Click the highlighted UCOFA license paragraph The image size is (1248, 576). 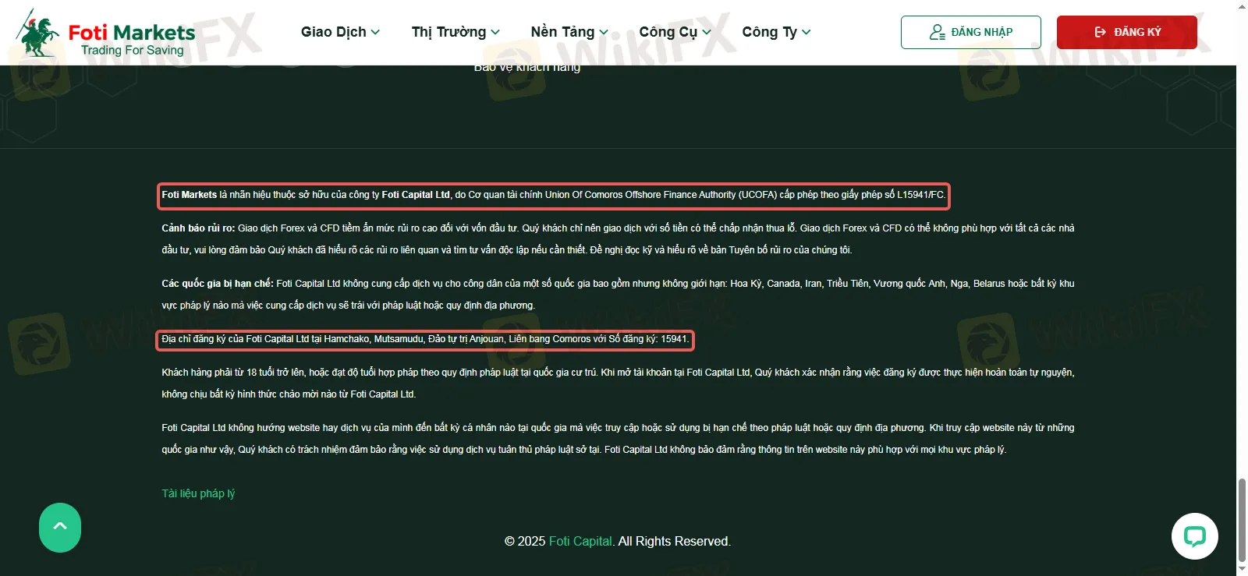(x=554, y=195)
